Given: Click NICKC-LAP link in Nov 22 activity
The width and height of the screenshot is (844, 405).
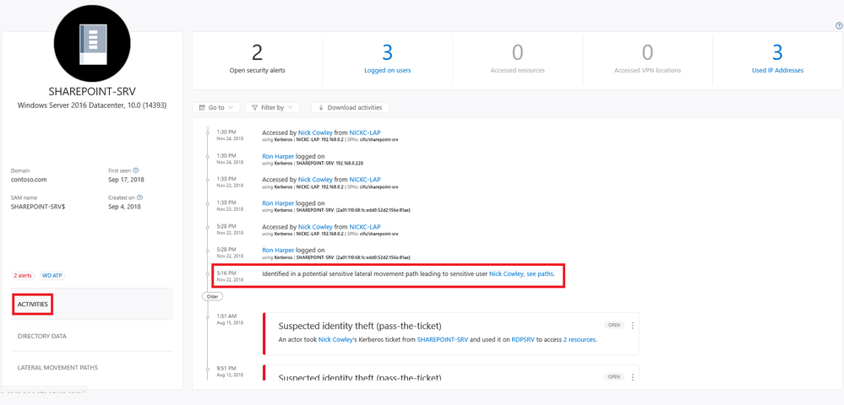Looking at the screenshot, I should [x=365, y=226].
